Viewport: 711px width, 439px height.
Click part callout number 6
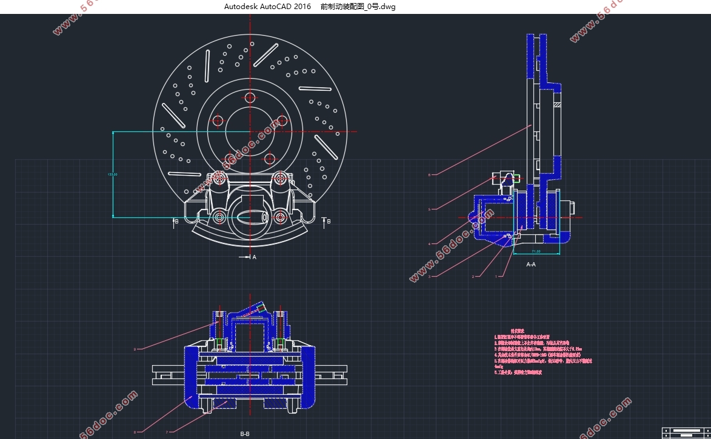coord(429,175)
